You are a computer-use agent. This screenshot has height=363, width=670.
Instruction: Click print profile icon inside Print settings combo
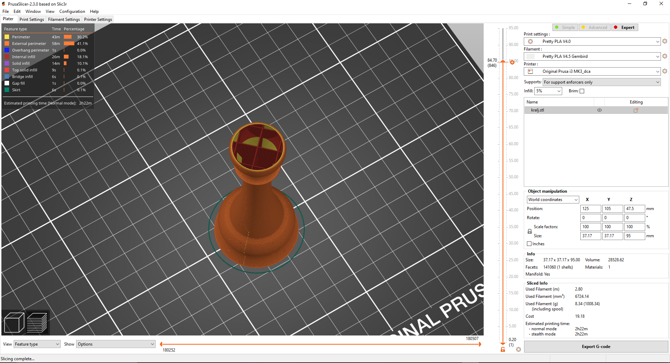coord(530,41)
